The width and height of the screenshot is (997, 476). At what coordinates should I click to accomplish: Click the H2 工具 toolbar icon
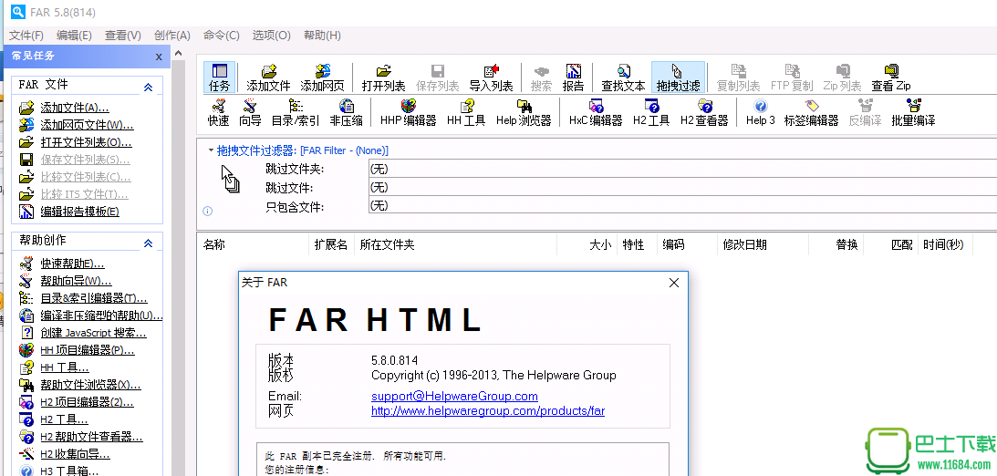(x=651, y=112)
